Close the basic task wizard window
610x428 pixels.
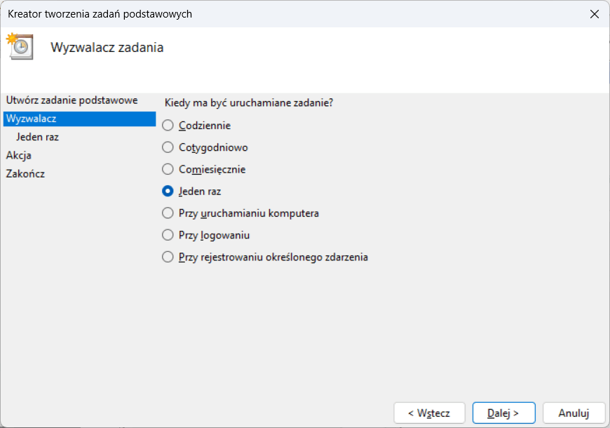pos(594,14)
